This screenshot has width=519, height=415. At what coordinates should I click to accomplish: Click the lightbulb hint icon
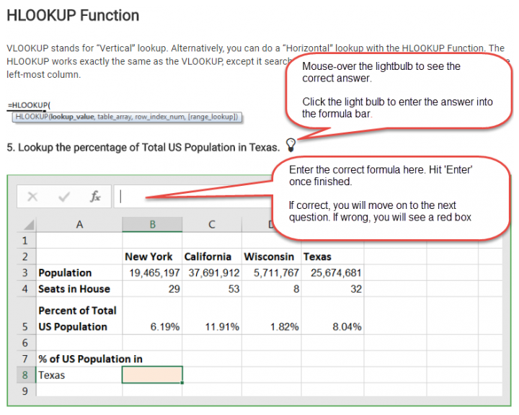[x=291, y=145]
